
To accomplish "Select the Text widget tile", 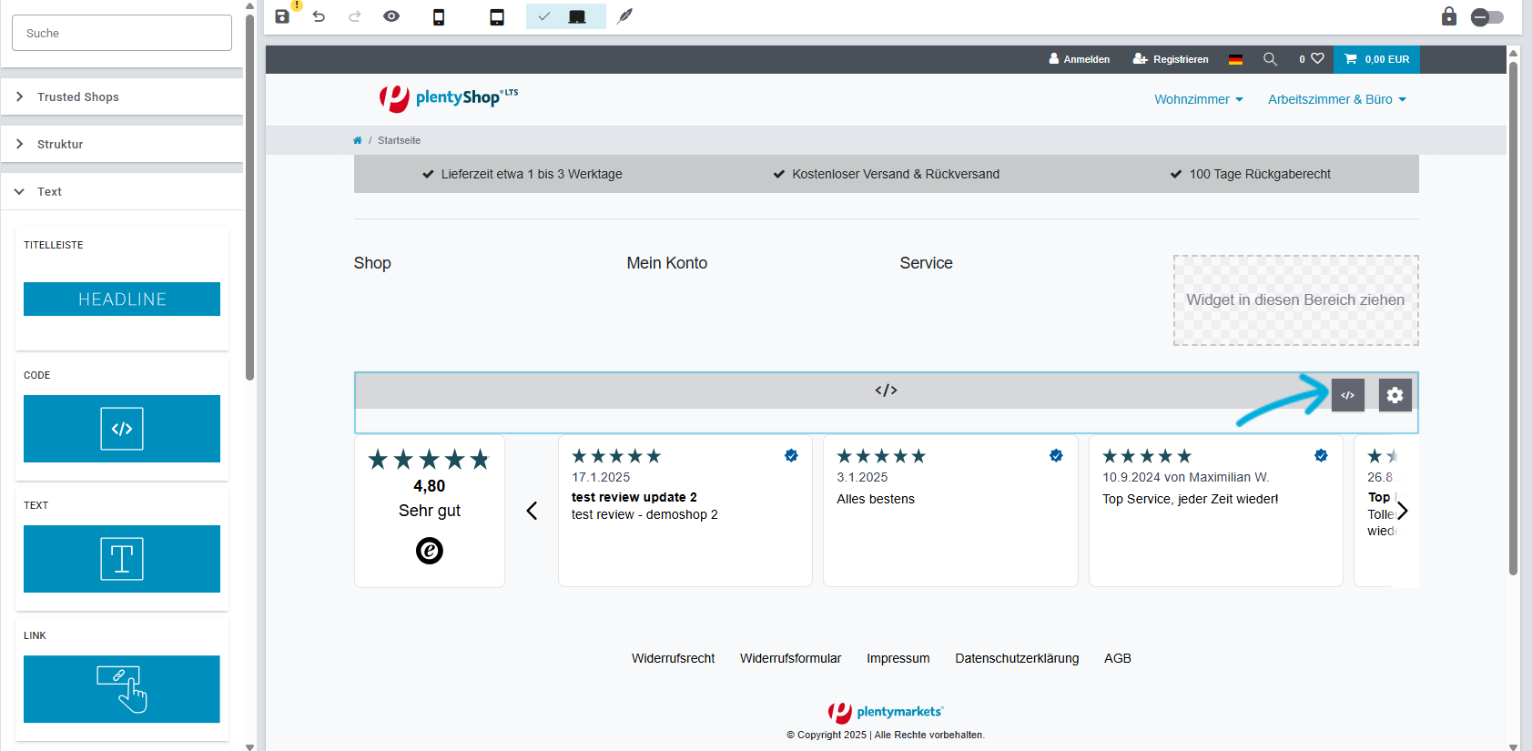I will [x=122, y=559].
